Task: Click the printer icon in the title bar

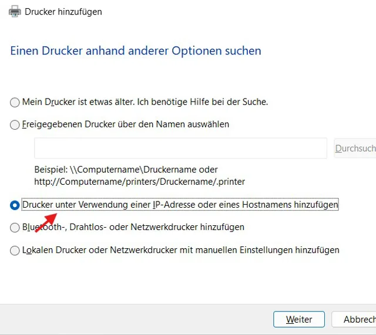Action: click(15, 12)
